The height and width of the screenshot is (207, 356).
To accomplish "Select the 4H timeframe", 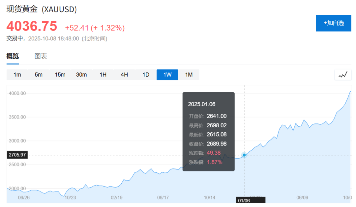I will (x=124, y=75).
